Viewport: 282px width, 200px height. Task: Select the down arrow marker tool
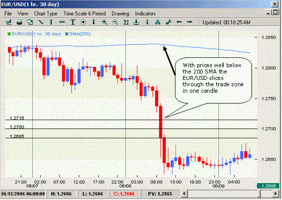click(x=94, y=22)
